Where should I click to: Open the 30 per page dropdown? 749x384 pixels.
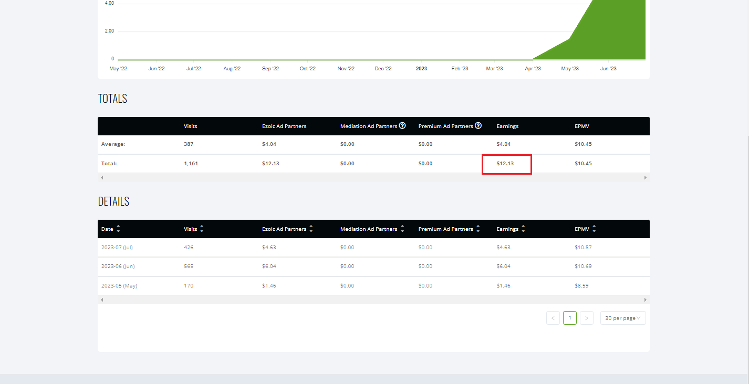623,318
